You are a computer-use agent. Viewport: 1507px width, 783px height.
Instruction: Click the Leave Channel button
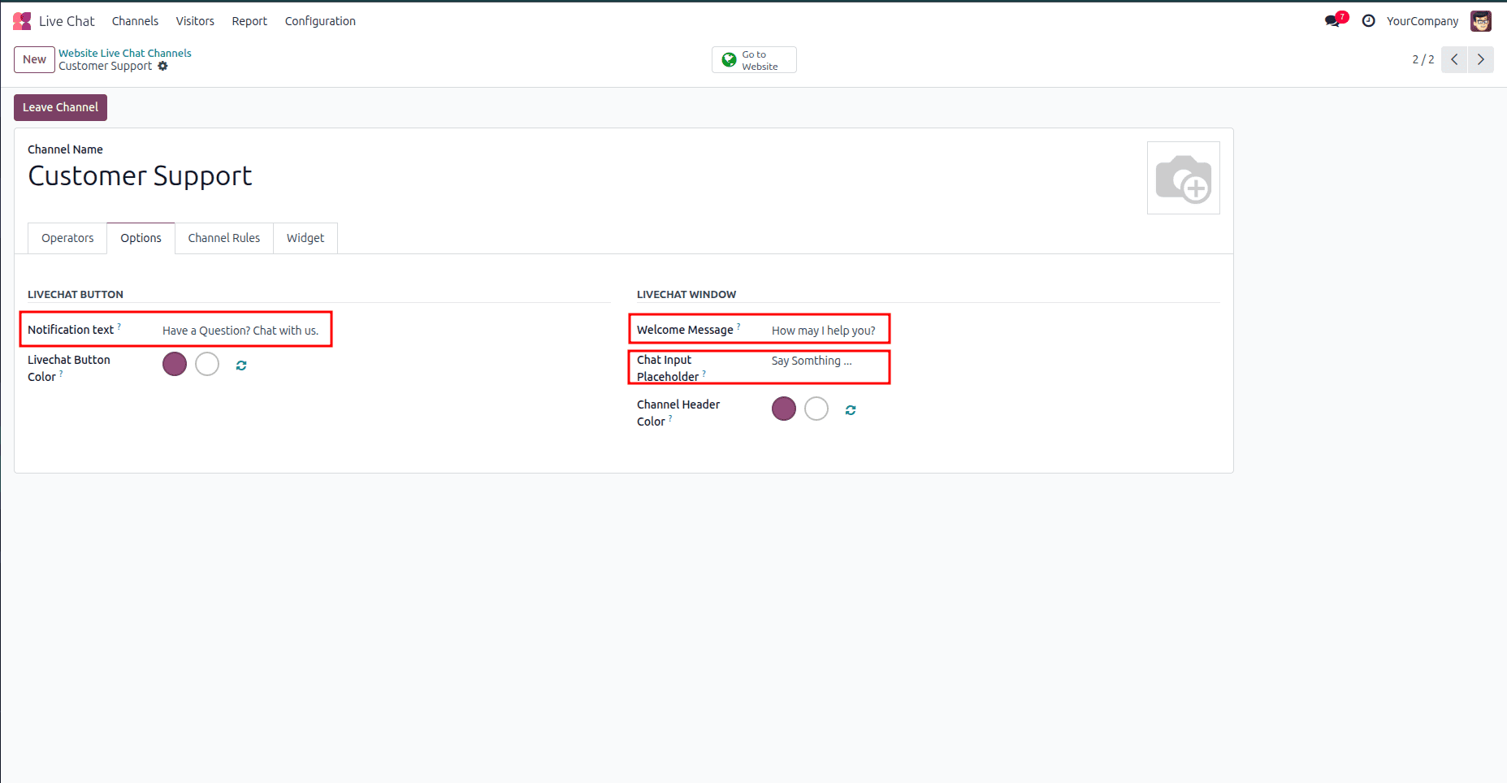pyautogui.click(x=60, y=106)
